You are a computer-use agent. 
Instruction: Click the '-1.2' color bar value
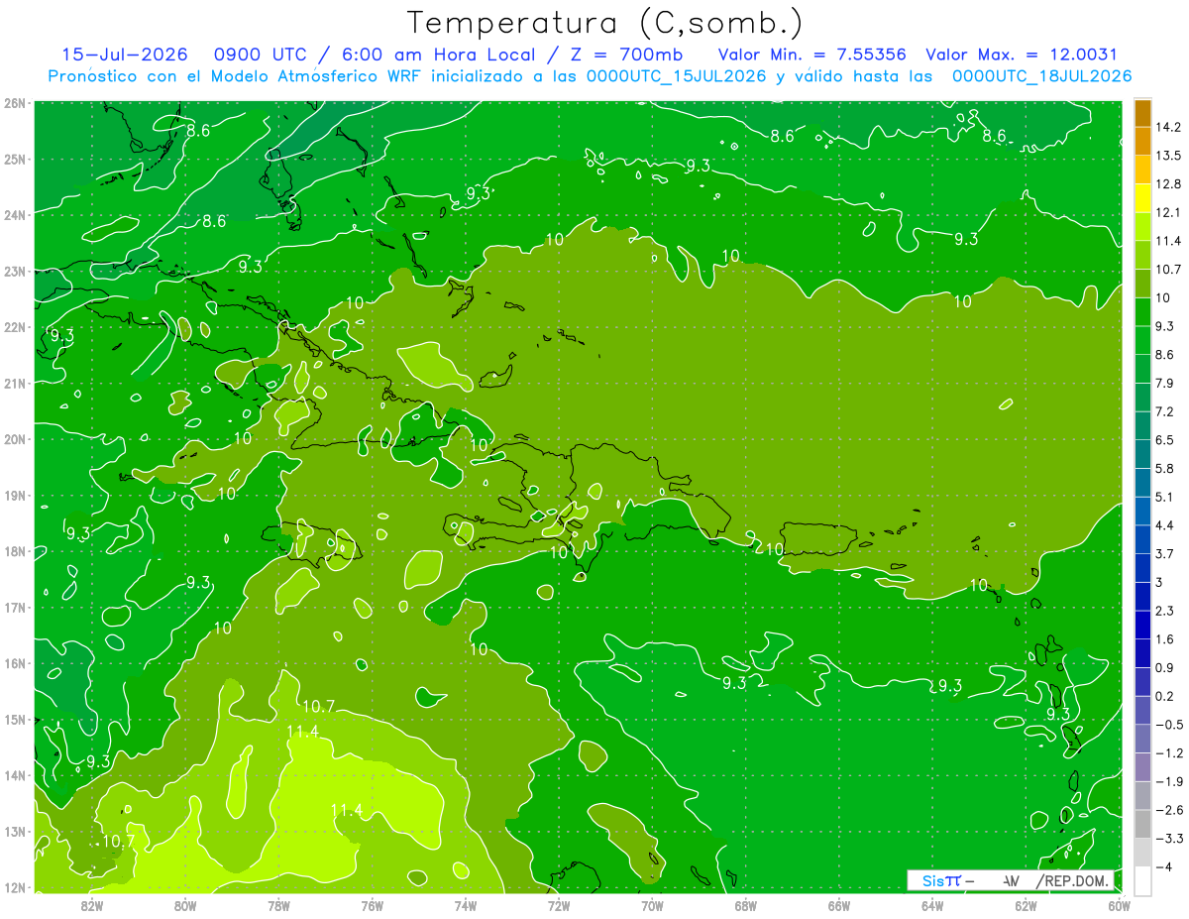point(1168,753)
